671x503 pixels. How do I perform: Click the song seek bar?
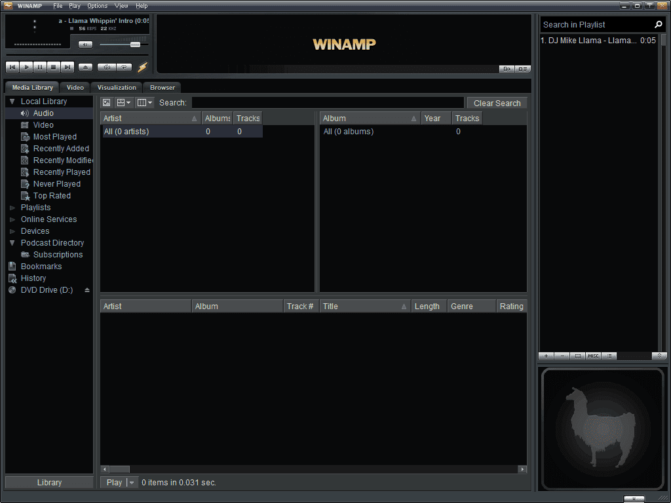click(x=77, y=55)
